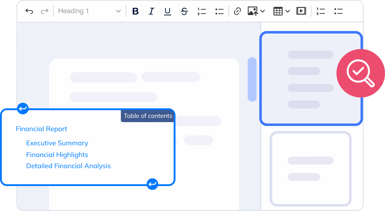Open the image insert dropdown arrow

click(x=263, y=12)
